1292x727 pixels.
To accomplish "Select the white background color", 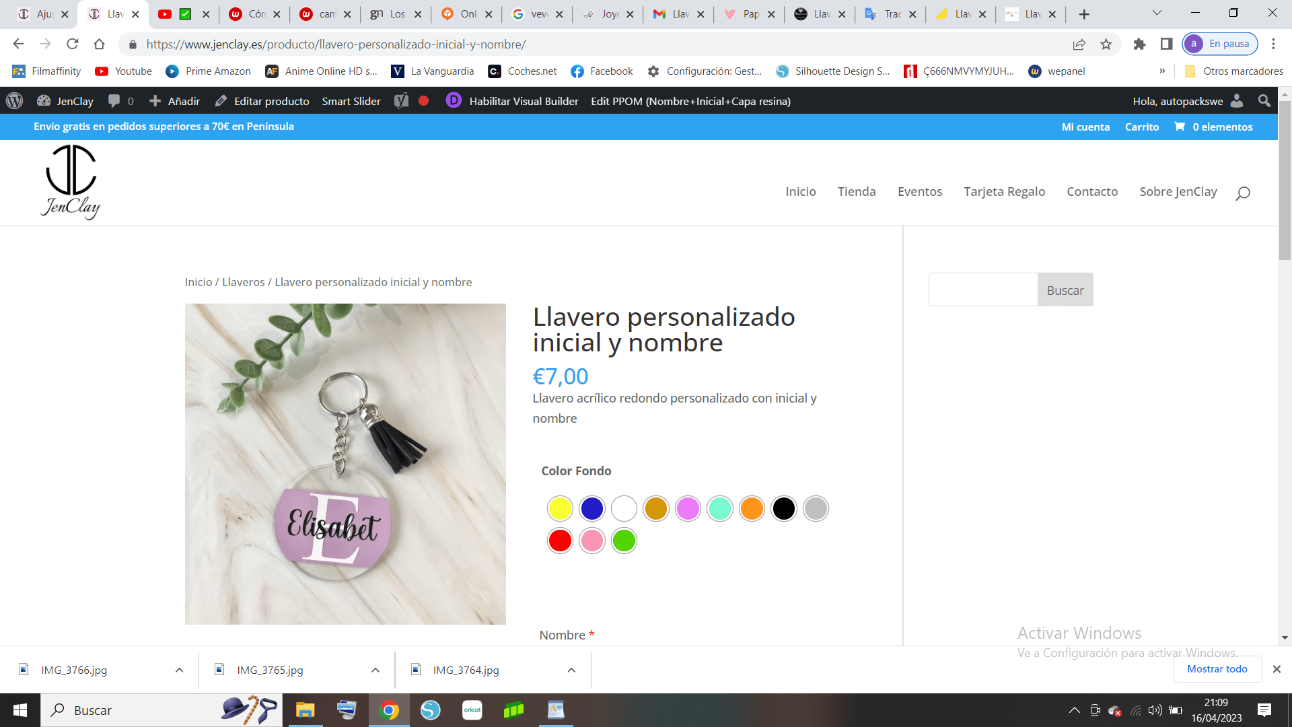I will click(624, 509).
